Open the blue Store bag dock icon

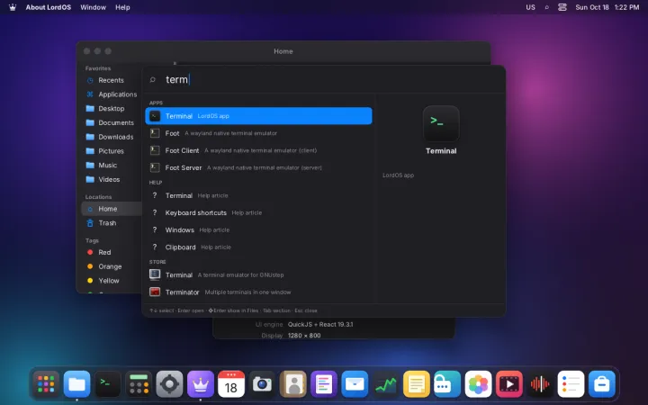pyautogui.click(x=602, y=384)
